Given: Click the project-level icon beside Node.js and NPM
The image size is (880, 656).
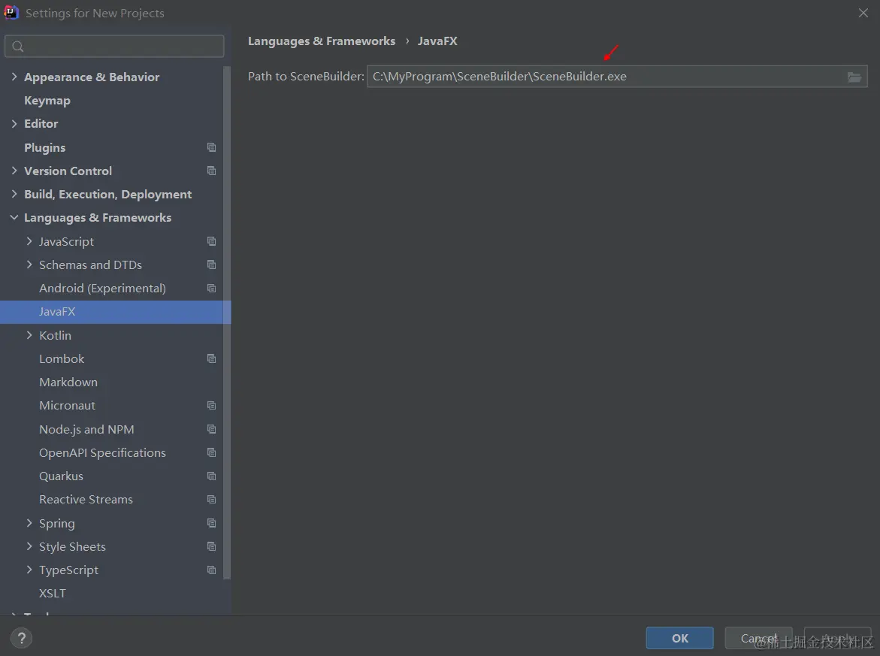Looking at the screenshot, I should coord(212,429).
